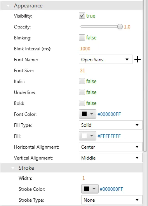Open the Font Color black swatch picker
This screenshot has height=206, width=148.
(87, 114)
